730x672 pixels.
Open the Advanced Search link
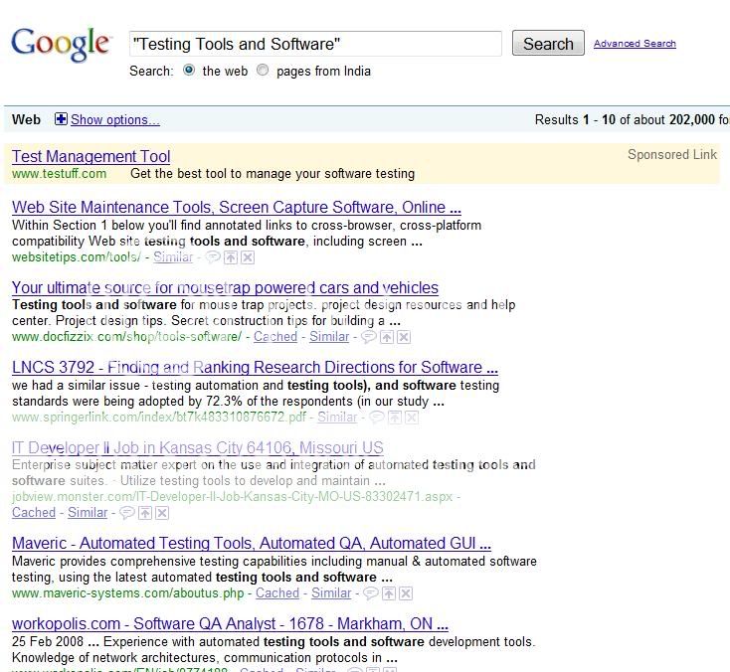[x=635, y=44]
